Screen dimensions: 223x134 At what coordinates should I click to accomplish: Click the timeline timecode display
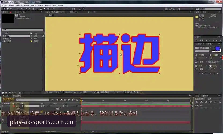click(8, 99)
